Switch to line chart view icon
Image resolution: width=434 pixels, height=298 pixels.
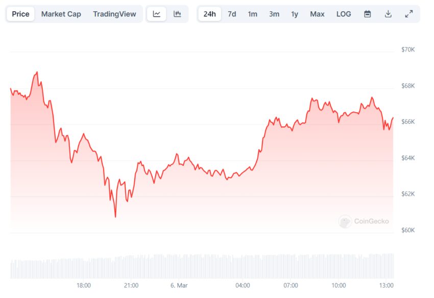click(x=157, y=14)
